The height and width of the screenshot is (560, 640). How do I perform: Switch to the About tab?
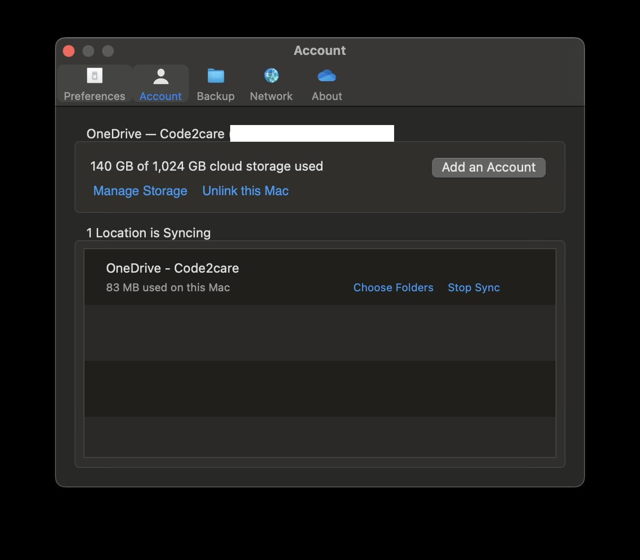(x=326, y=96)
